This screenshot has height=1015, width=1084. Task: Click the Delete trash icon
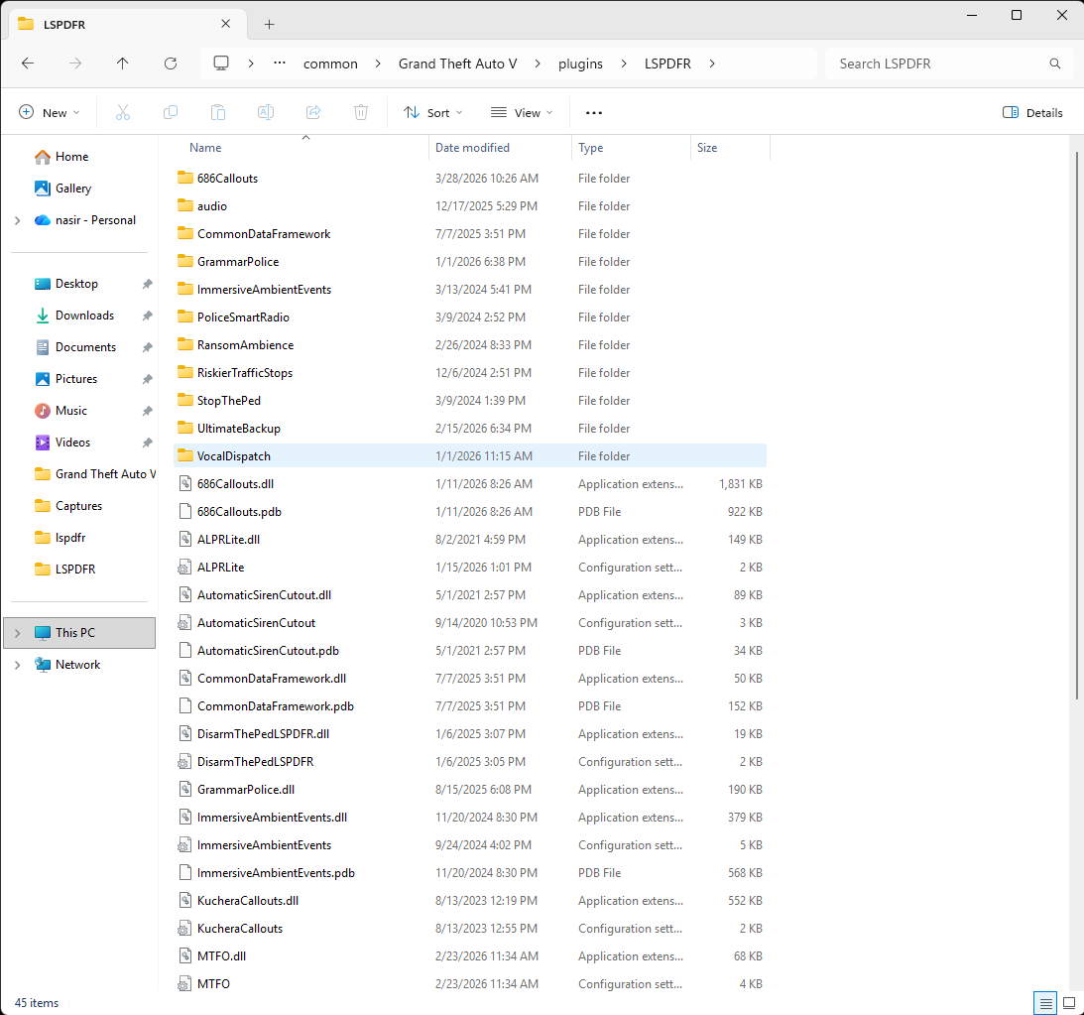point(361,113)
